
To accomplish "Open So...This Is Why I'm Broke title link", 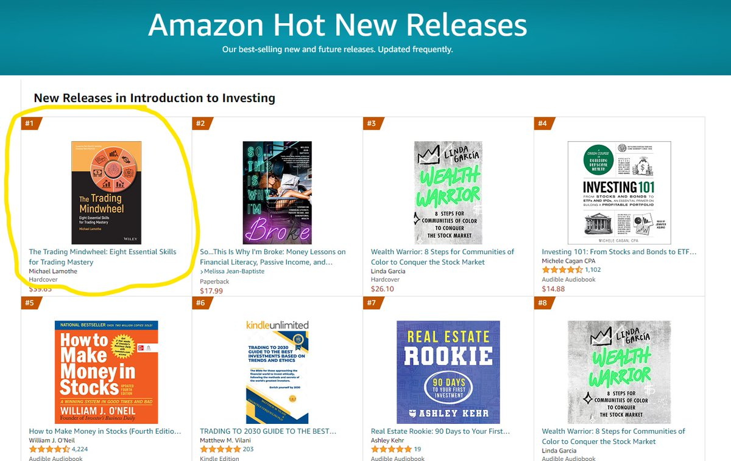I will (273, 257).
